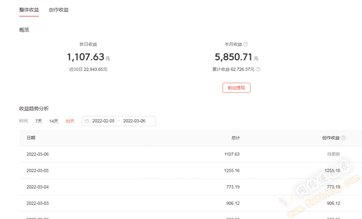Click the 773.19 value in the 总计 column
Viewport: 362px width, 219px height.
tap(233, 187)
